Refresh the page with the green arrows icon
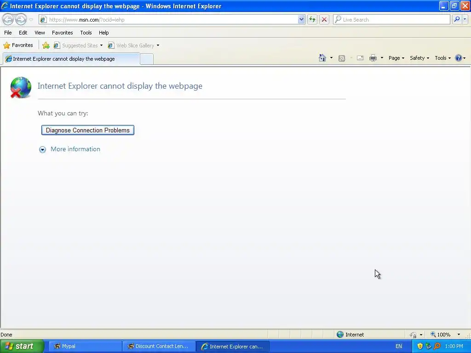Image resolution: width=471 pixels, height=353 pixels. coord(312,19)
